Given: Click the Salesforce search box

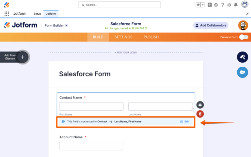Looking at the screenshot, I should pyautogui.click(x=119, y=5).
